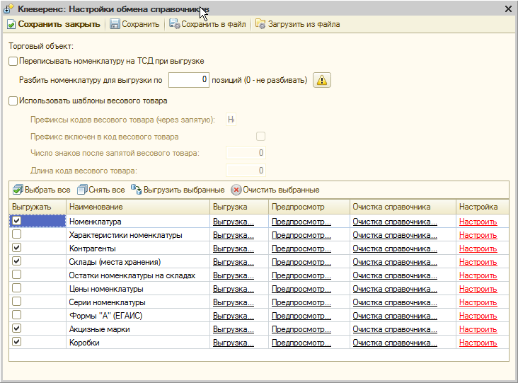Click Настроить for Цены номенклатуры
Screen dimensions: 518x383
tap(478, 289)
